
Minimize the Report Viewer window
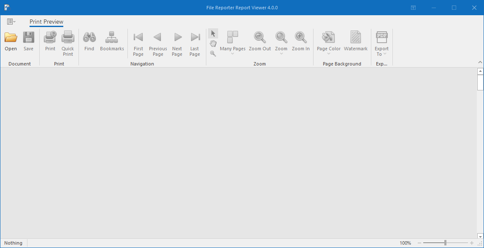434,8
